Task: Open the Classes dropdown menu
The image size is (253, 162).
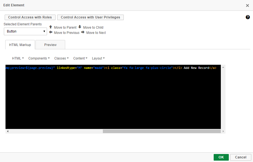Action: 61,58
